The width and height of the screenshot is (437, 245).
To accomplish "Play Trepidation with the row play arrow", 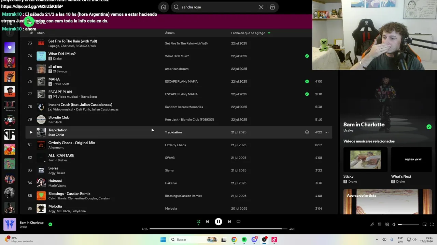I will [31, 132].
